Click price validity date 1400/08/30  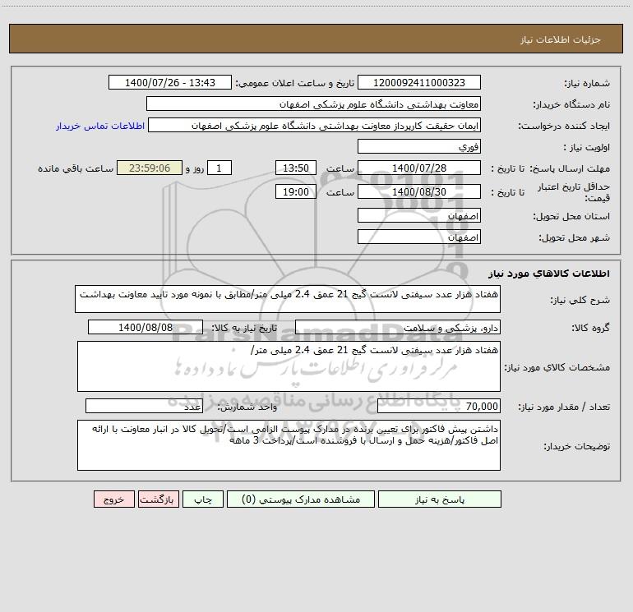(x=419, y=191)
